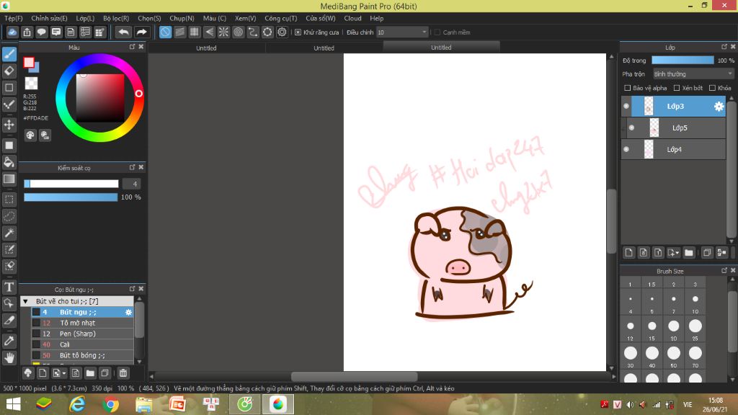Select the Pen (Sharp) brush

pos(82,334)
